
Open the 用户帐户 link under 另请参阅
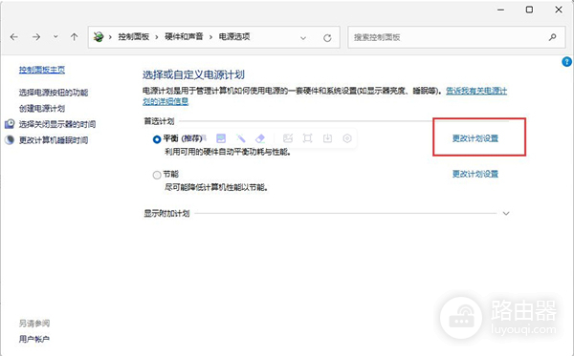point(34,339)
